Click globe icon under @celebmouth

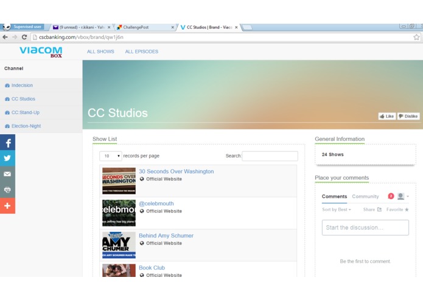click(142, 211)
